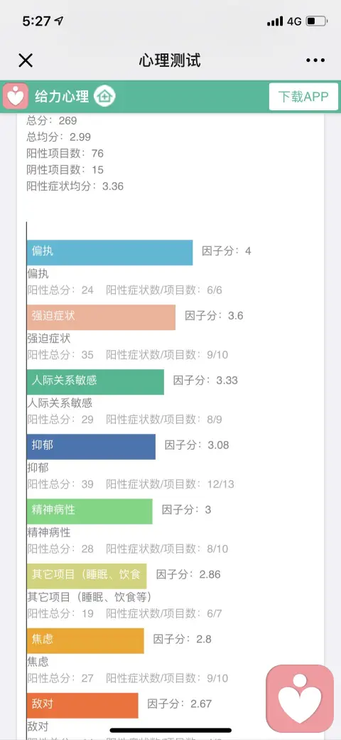Select the light green 精神病性 bar
This screenshot has width=341, height=740.
pos(90,511)
